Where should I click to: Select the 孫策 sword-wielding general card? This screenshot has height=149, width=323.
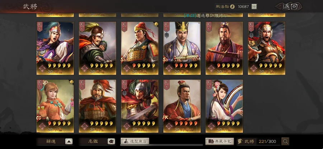click(x=140, y=106)
